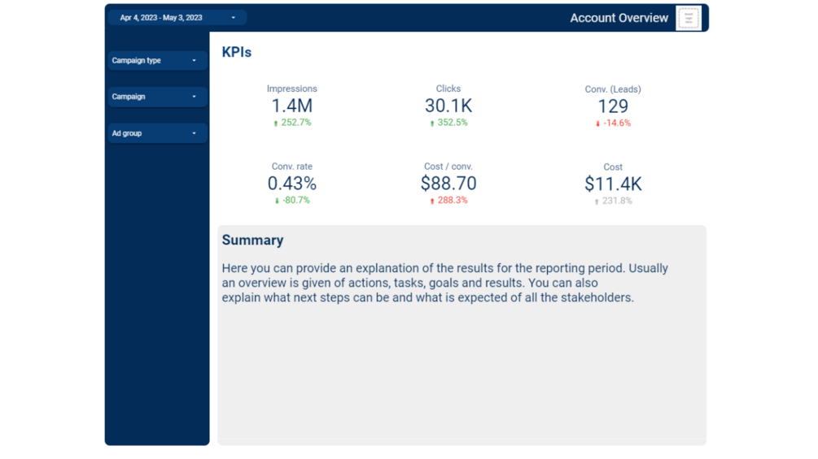Expand the Ad group filter dropdown
The width and height of the screenshot is (818, 459).
click(x=156, y=133)
